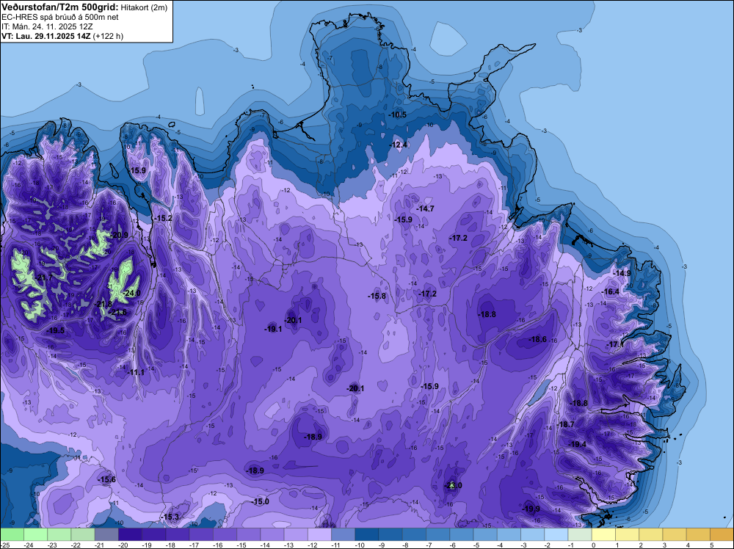This screenshot has height=549, width=734.
Task: Click the -15.8 temperature value
Action: [x=377, y=296]
